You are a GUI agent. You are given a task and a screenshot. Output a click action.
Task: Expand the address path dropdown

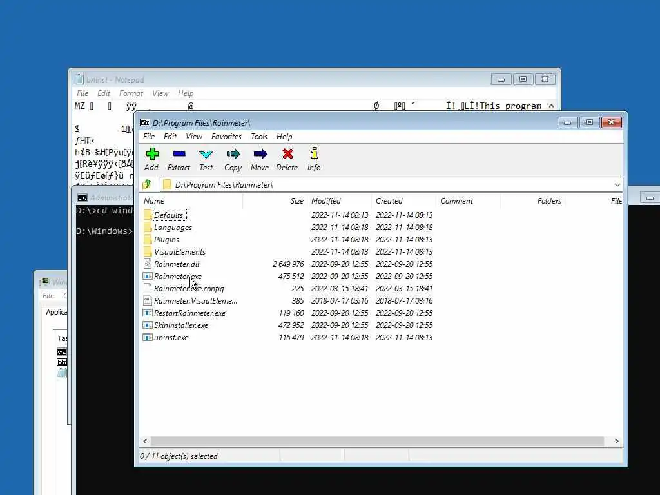pyautogui.click(x=617, y=185)
